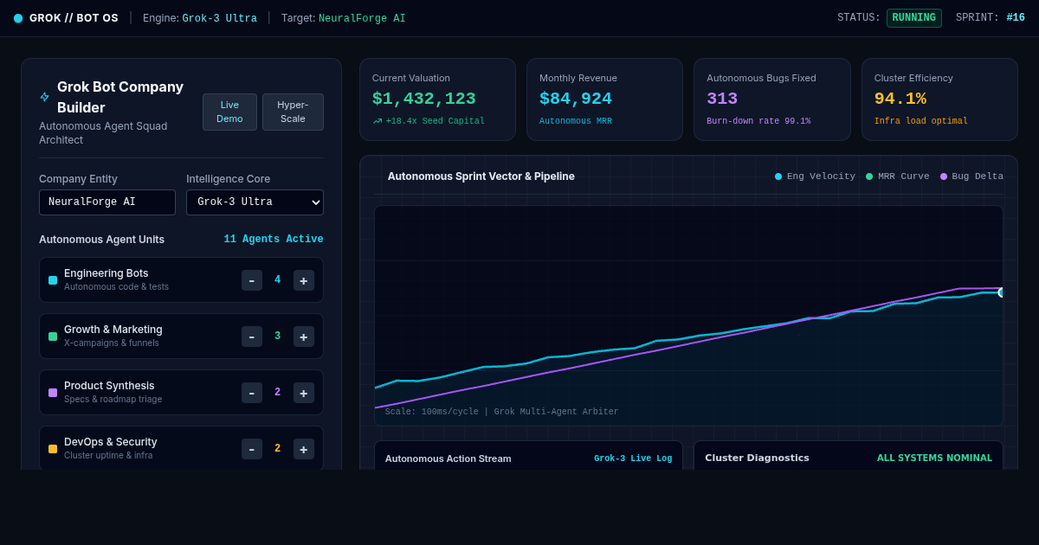Click the trend arrow icon by +18.4x Seed Capital
Screen dimensions: 1039x545
click(378, 121)
